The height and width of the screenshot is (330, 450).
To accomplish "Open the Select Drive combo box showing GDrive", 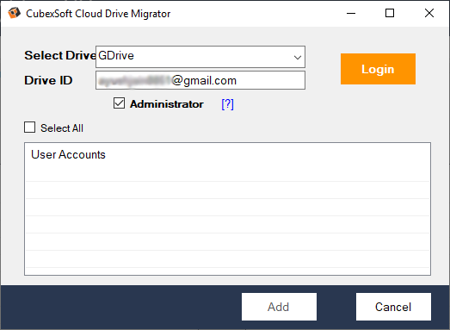I will tap(200, 57).
